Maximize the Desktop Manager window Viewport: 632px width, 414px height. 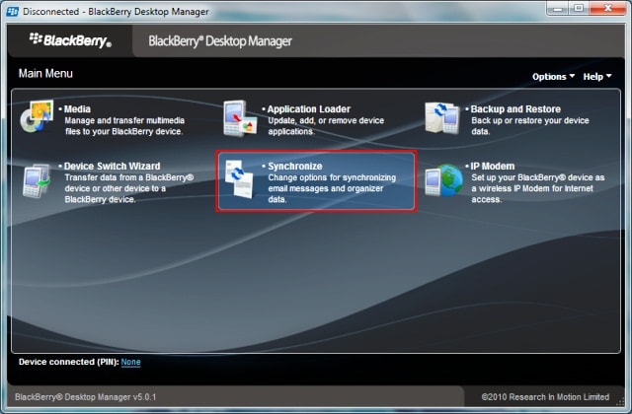(579, 8)
